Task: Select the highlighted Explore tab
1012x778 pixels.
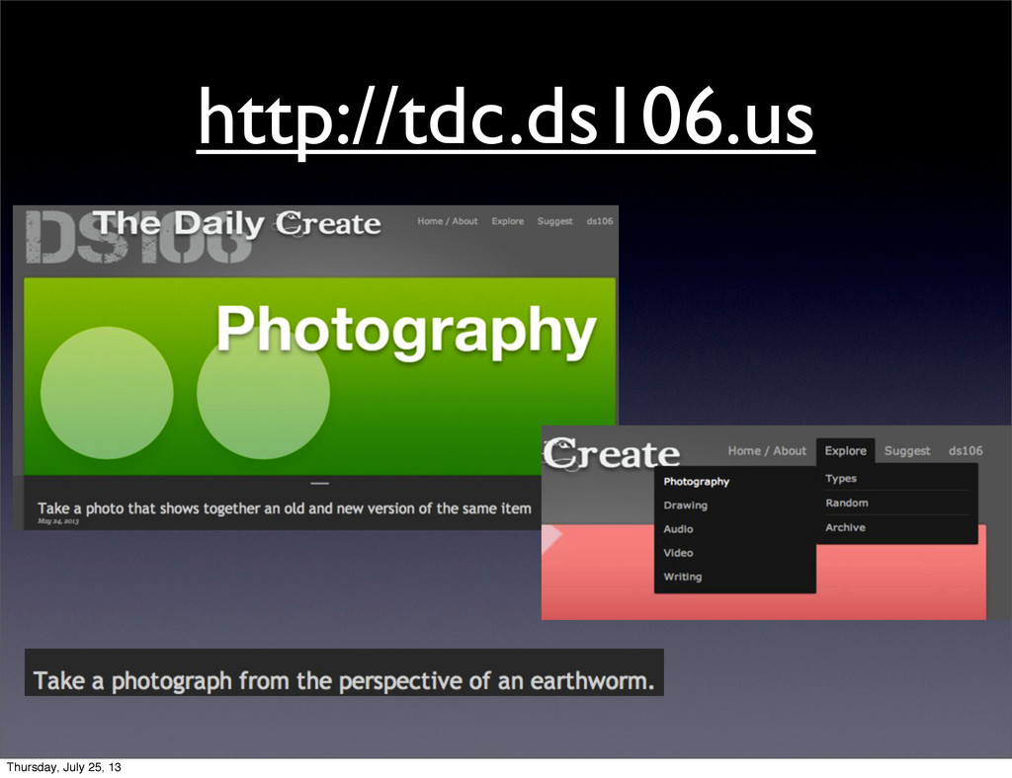Action: pos(846,450)
